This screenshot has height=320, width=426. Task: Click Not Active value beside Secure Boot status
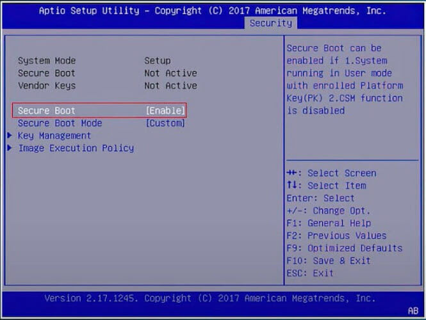[170, 73]
